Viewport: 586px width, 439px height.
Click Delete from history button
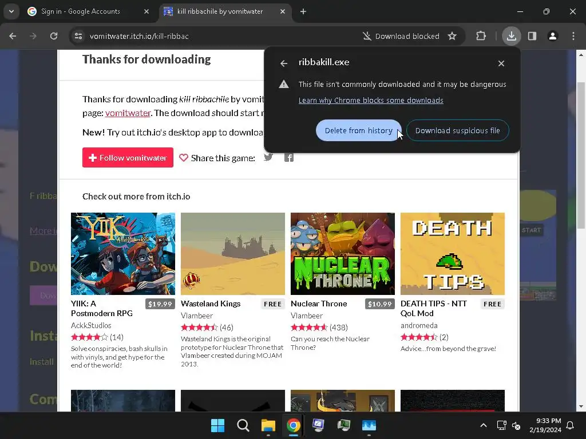click(x=358, y=131)
